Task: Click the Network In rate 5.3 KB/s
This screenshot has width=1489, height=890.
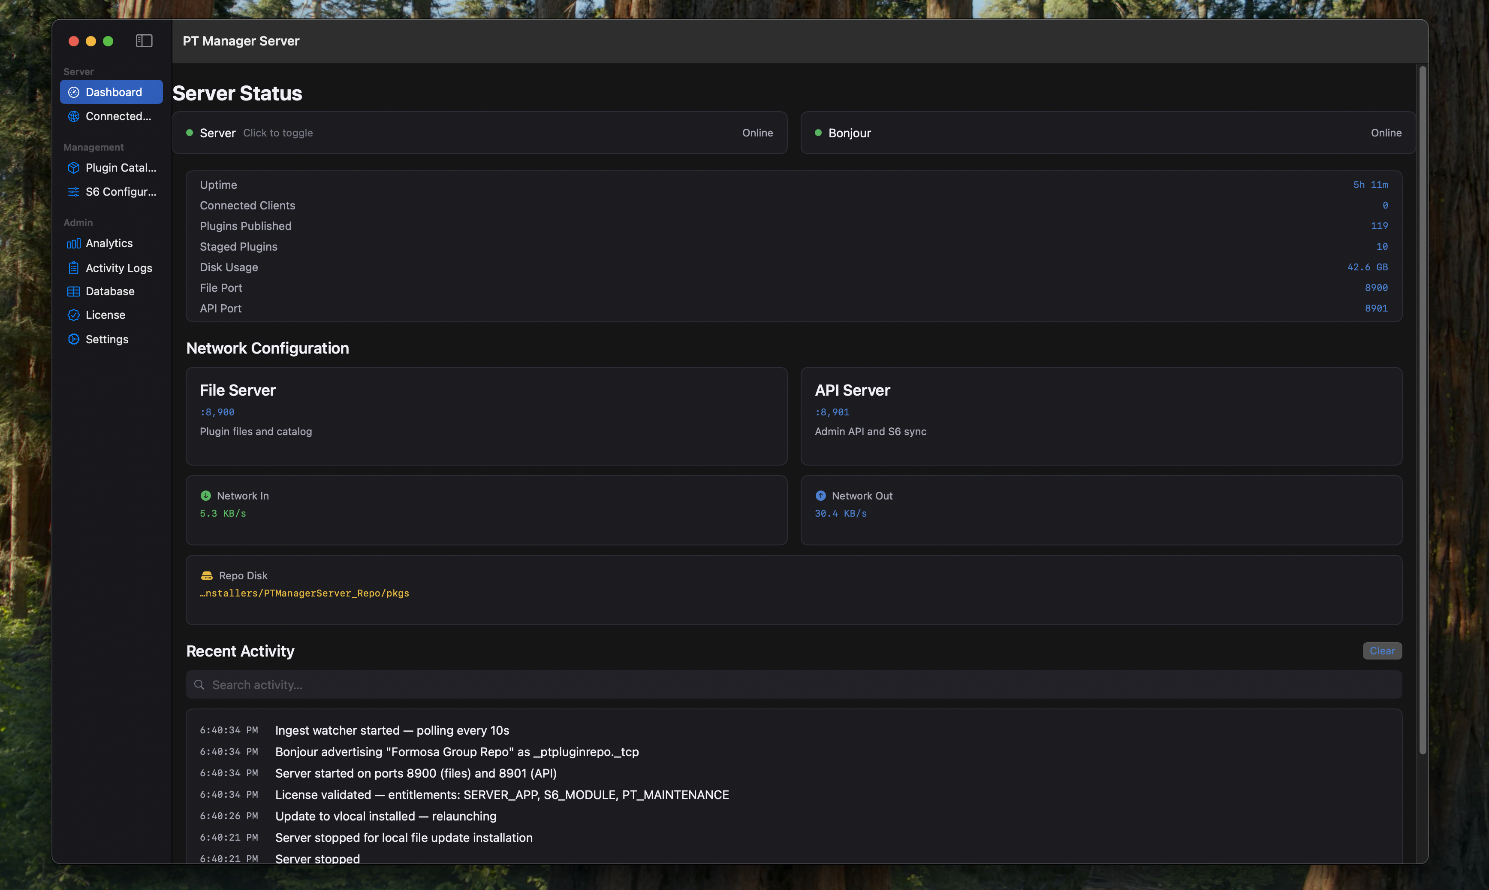Action: tap(223, 514)
